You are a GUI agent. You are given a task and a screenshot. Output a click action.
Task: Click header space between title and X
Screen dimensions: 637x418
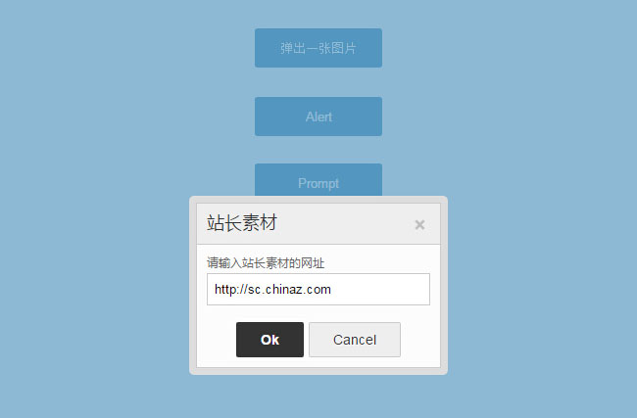345,224
